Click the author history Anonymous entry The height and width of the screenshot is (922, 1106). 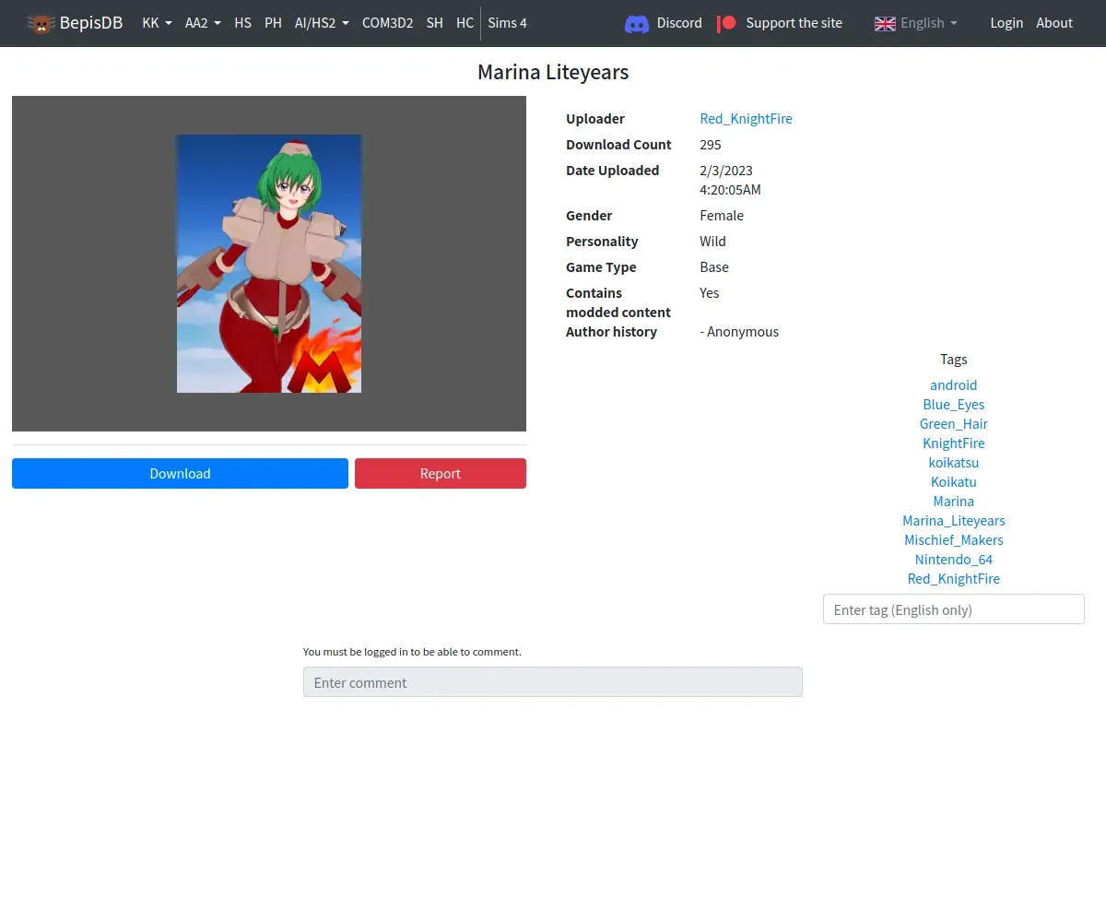[739, 332]
